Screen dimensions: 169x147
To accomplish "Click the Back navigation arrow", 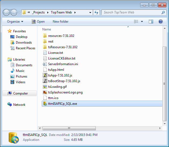I will [6, 12].
